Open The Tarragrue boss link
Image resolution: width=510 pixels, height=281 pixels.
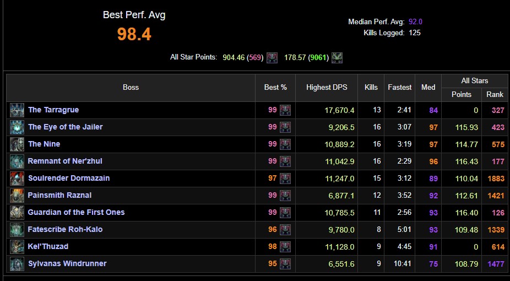53,110
